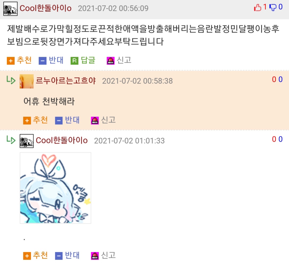Click siren report icon in highlighted reply

95,121
